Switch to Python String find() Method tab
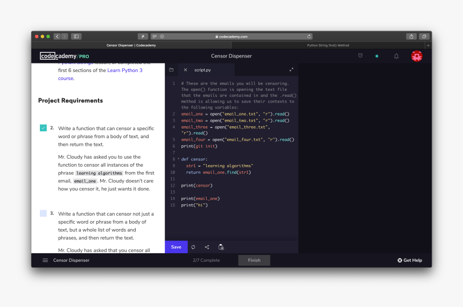This screenshot has height=307, width=463. [x=328, y=46]
